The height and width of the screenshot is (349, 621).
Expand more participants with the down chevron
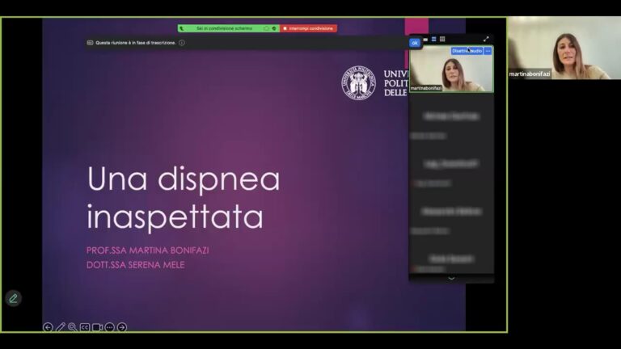pos(451,278)
